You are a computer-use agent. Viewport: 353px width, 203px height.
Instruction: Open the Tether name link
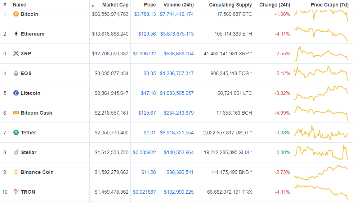click(28, 133)
